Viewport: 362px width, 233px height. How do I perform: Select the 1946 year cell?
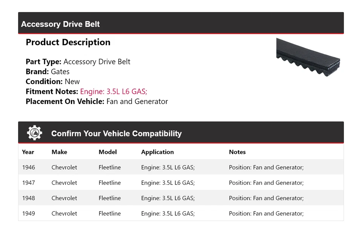[28, 167]
